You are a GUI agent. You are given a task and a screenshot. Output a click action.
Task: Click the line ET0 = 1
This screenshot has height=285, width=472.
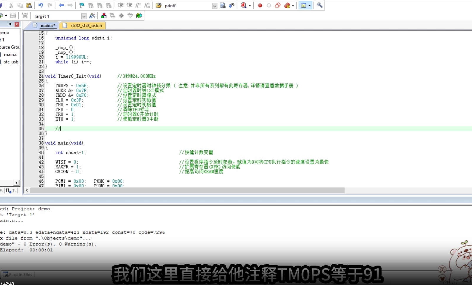coord(65,119)
